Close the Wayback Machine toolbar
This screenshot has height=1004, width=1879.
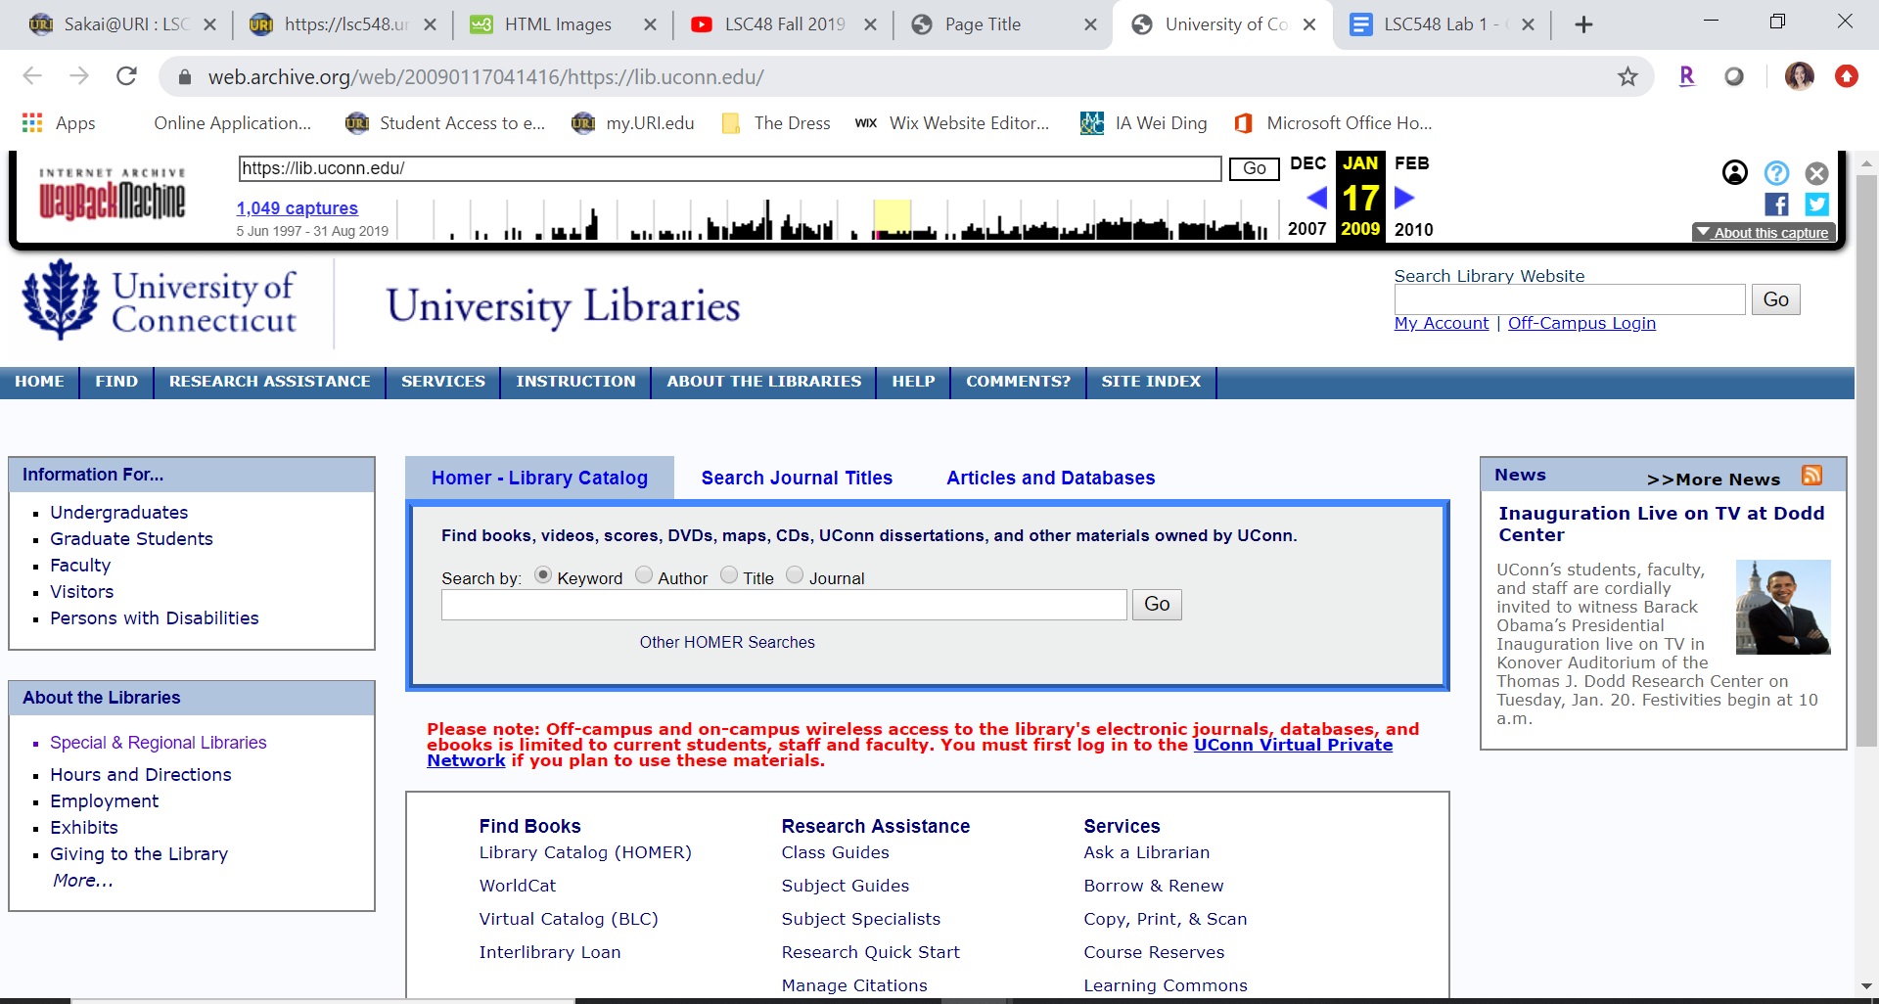(1817, 173)
